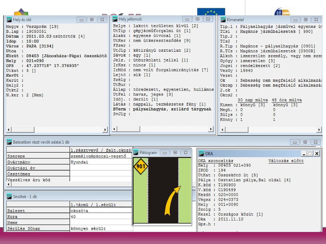The width and height of the screenshot is (326, 244).
Task: Click the VezGy value '19940'
Action: click(x=247, y=71)
